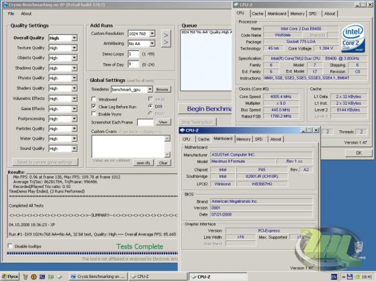
Task: Open Sound Quality dropdown
Action: click(x=75, y=148)
